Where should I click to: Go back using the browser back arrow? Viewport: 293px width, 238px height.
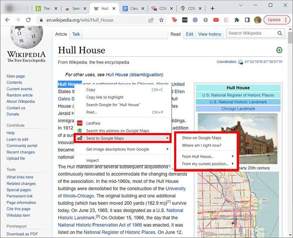click(7, 20)
